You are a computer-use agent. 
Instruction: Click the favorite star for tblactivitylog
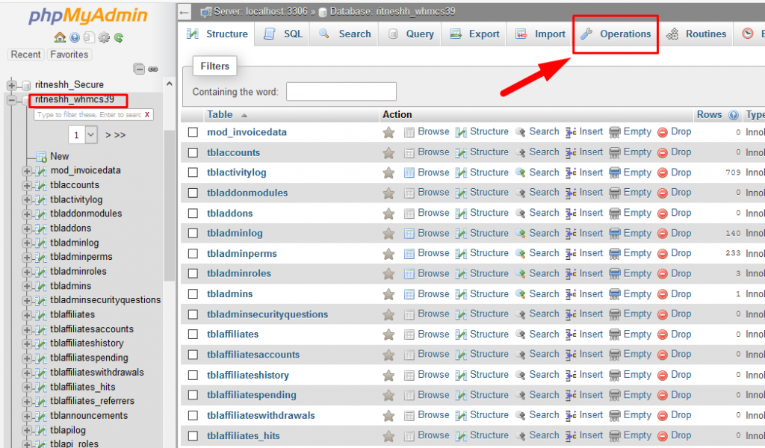[x=388, y=172]
